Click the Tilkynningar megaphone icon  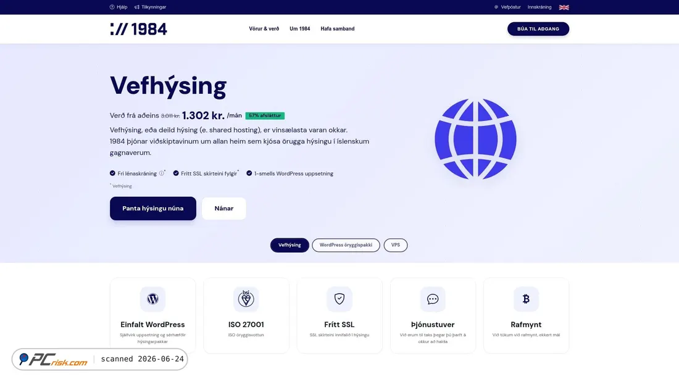(x=137, y=7)
